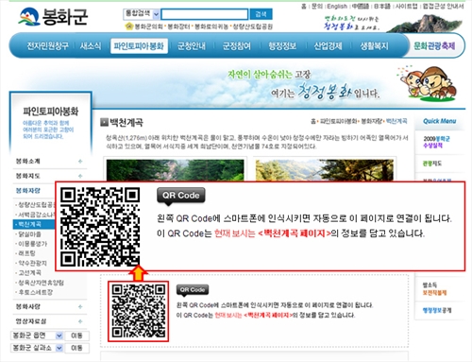Open the 생활복지 menu

tap(374, 46)
